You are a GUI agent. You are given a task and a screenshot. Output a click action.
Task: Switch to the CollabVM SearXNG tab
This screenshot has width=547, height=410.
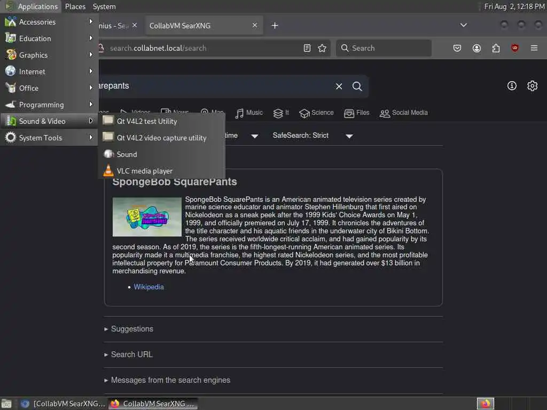[204, 26]
